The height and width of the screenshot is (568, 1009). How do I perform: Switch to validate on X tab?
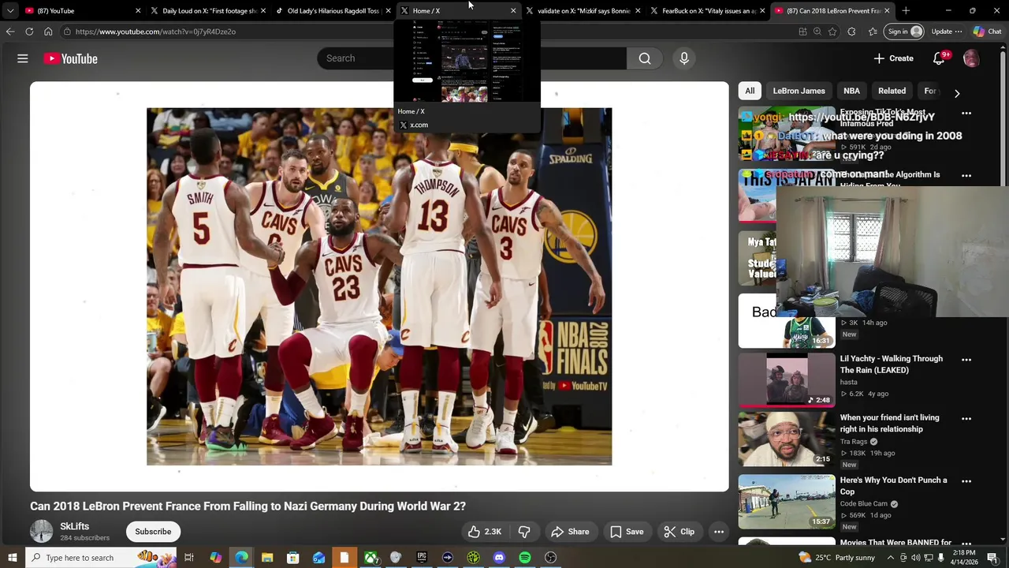point(583,11)
